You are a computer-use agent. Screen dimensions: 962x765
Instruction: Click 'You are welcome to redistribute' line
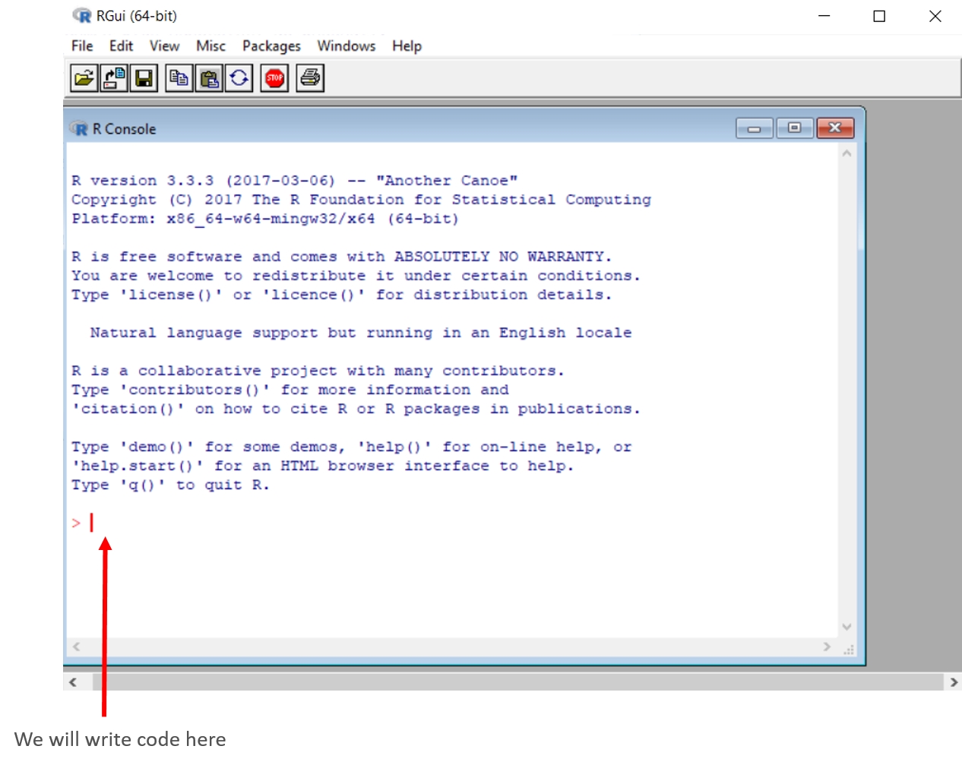coord(356,276)
